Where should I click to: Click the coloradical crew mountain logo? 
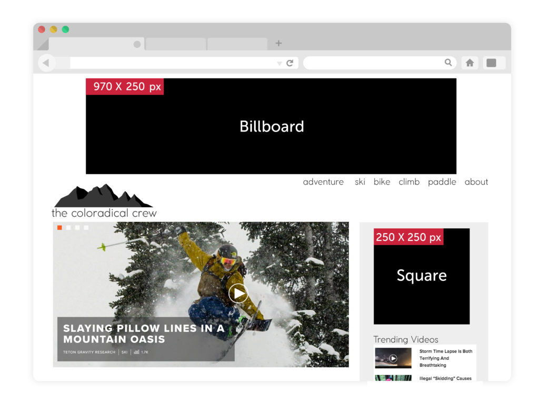click(x=104, y=197)
